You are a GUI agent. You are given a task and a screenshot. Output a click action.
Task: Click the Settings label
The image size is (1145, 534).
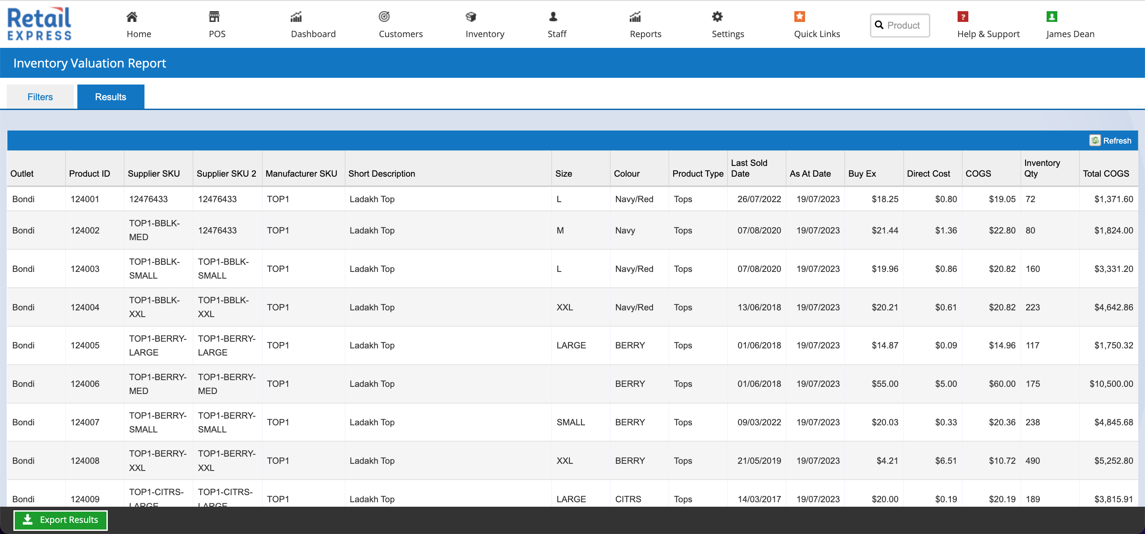click(728, 34)
